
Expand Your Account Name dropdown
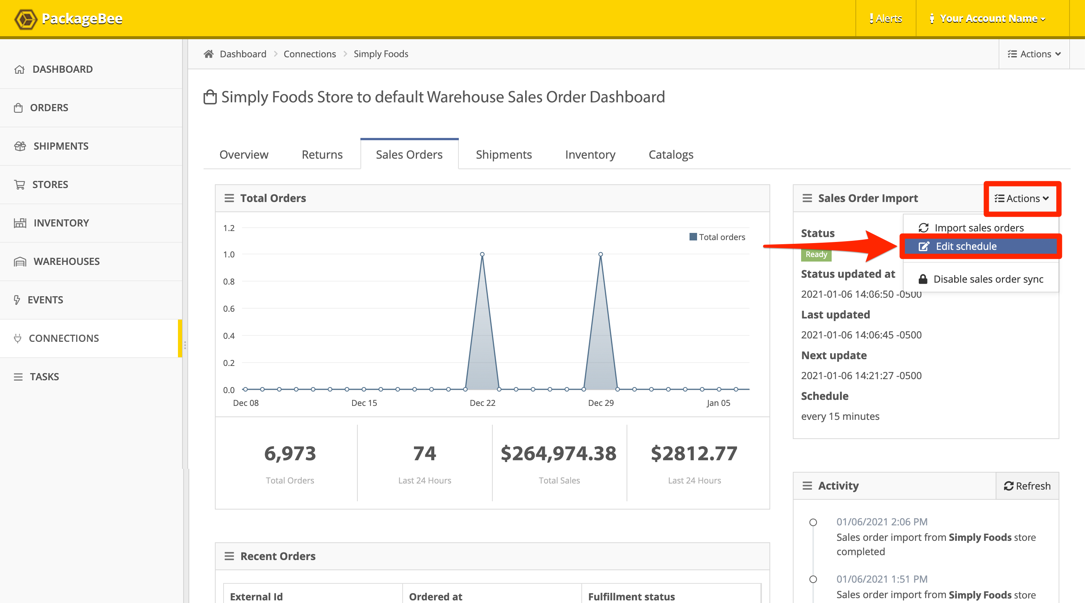988,18
